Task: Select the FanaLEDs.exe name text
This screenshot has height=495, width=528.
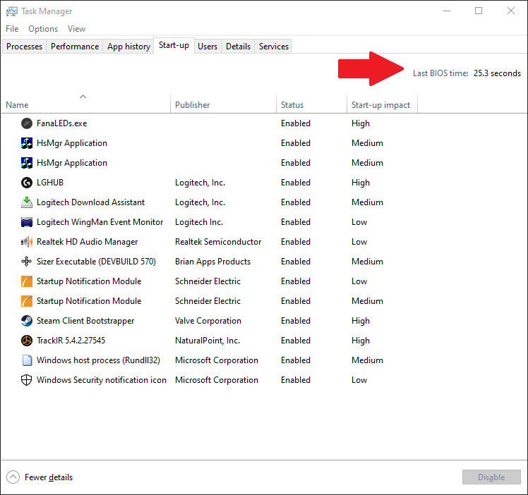Action: (x=61, y=123)
